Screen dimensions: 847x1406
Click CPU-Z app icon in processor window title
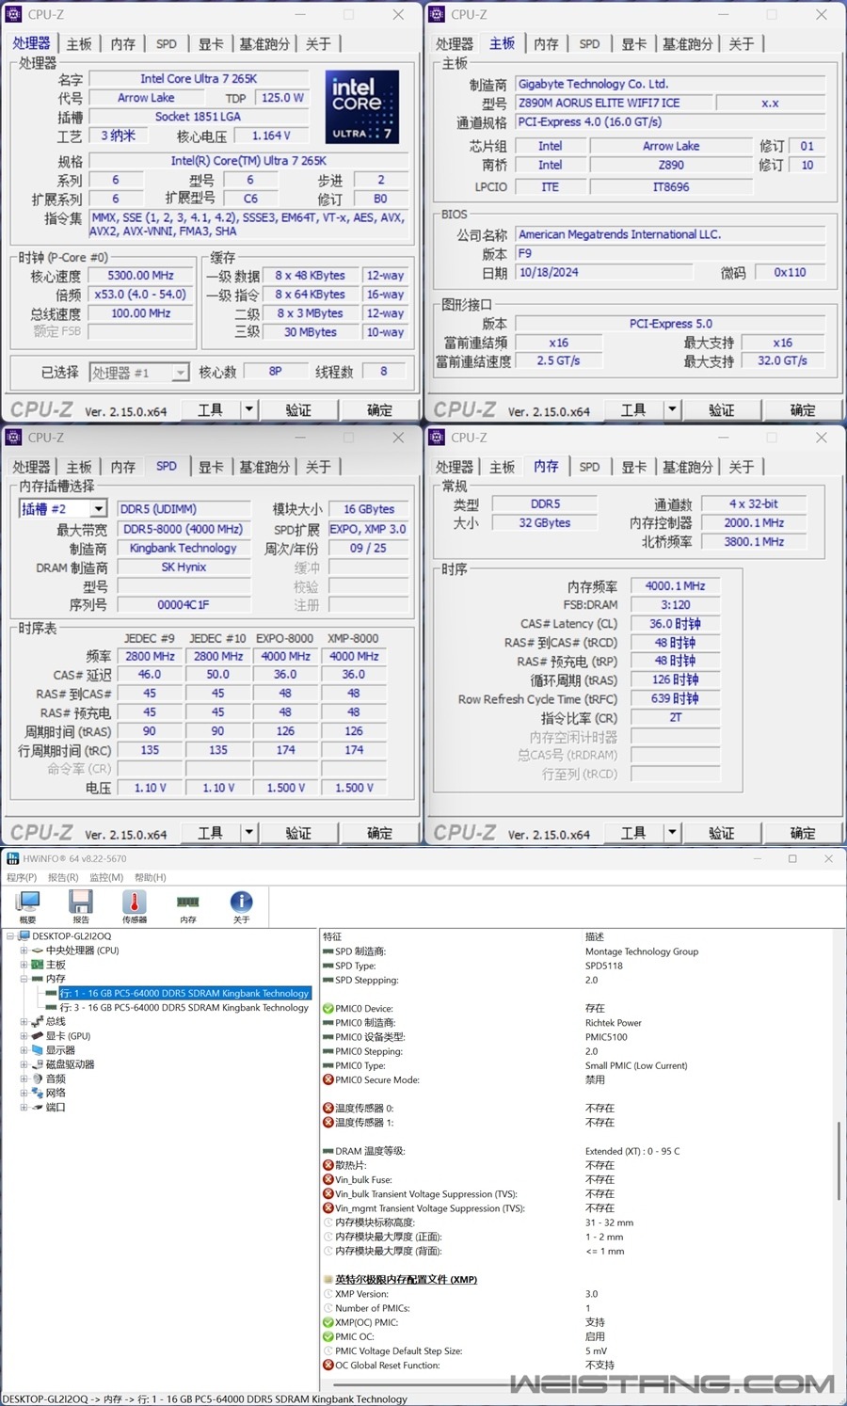point(14,14)
